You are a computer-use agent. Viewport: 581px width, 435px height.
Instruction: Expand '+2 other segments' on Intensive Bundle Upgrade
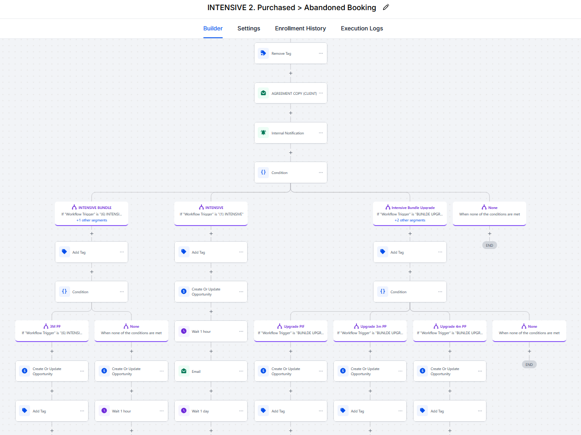point(410,220)
